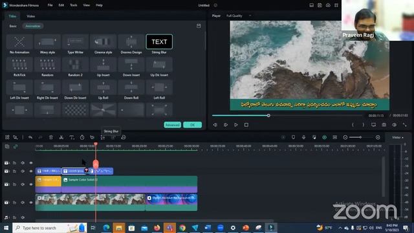Open the Basic sub-tab
414x233 pixels.
(x=13, y=26)
